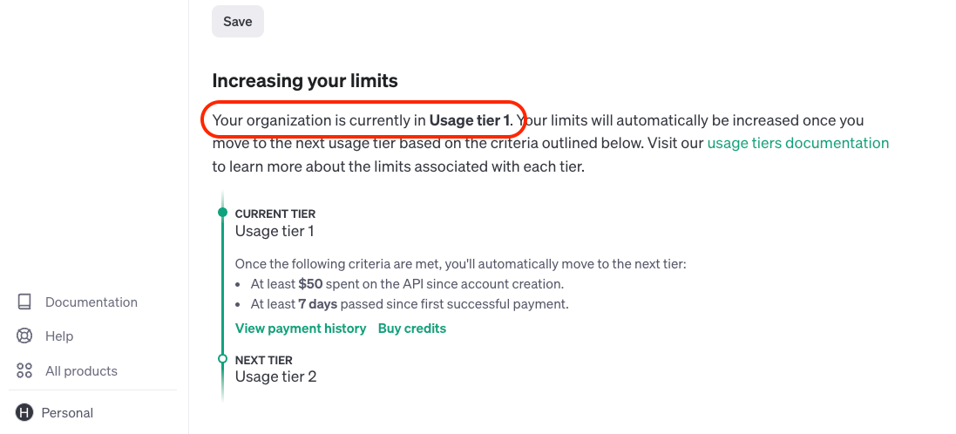Image resolution: width=956 pixels, height=434 pixels.
Task: Open the usage tiers documentation link
Action: click(797, 143)
